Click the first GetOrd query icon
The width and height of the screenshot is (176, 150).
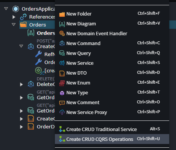click(x=31, y=97)
